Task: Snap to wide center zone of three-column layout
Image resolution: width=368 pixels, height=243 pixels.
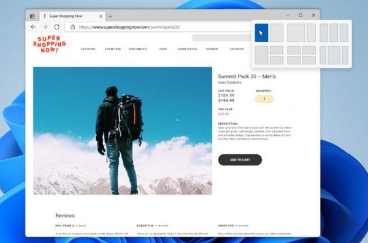Action: click(x=334, y=55)
